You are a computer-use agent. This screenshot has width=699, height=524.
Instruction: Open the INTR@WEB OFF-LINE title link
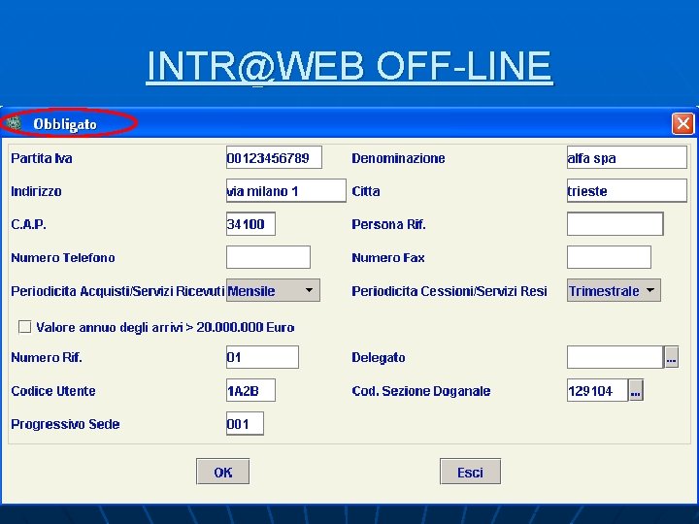point(349,66)
